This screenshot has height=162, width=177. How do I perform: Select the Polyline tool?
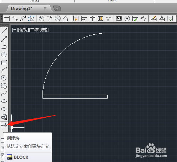(x=4, y=47)
